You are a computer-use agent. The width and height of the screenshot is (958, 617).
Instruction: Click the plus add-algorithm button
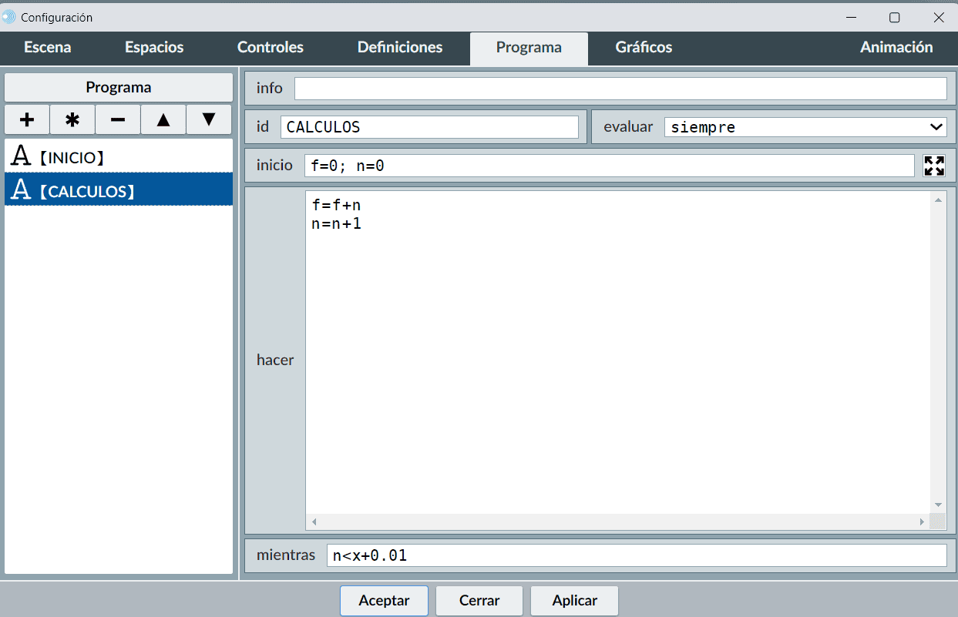pyautogui.click(x=27, y=120)
